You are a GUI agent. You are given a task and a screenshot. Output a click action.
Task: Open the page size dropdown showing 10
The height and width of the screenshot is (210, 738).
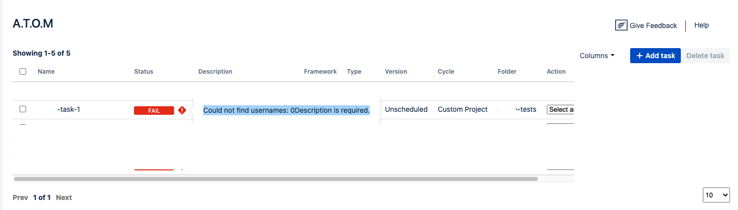(716, 195)
